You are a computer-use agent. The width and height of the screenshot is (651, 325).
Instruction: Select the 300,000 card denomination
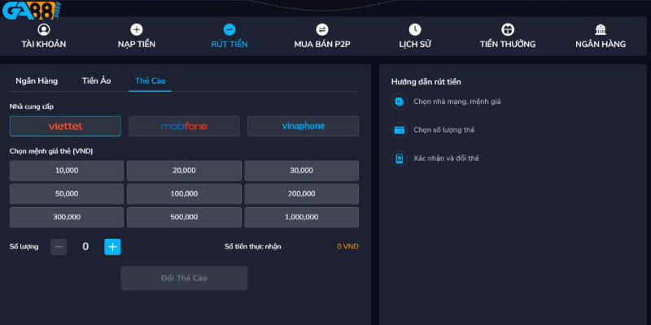pyautogui.click(x=67, y=217)
